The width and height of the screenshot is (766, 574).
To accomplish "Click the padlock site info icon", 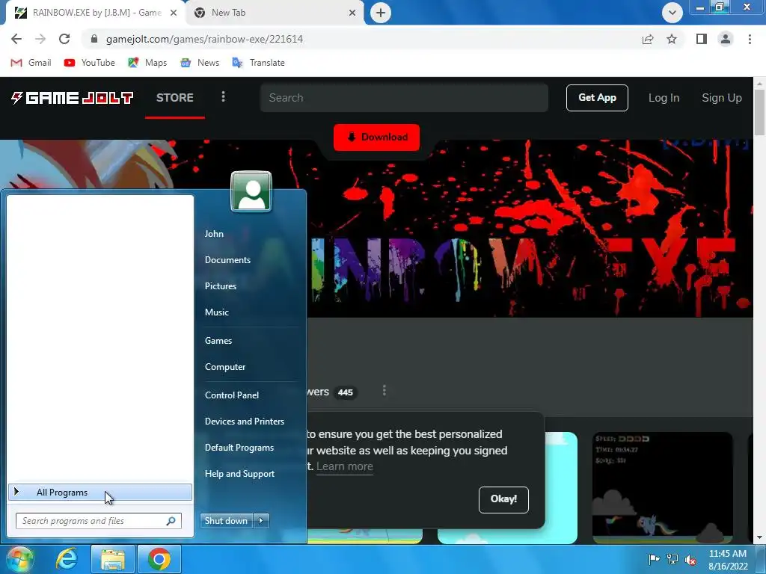I will coord(94,39).
